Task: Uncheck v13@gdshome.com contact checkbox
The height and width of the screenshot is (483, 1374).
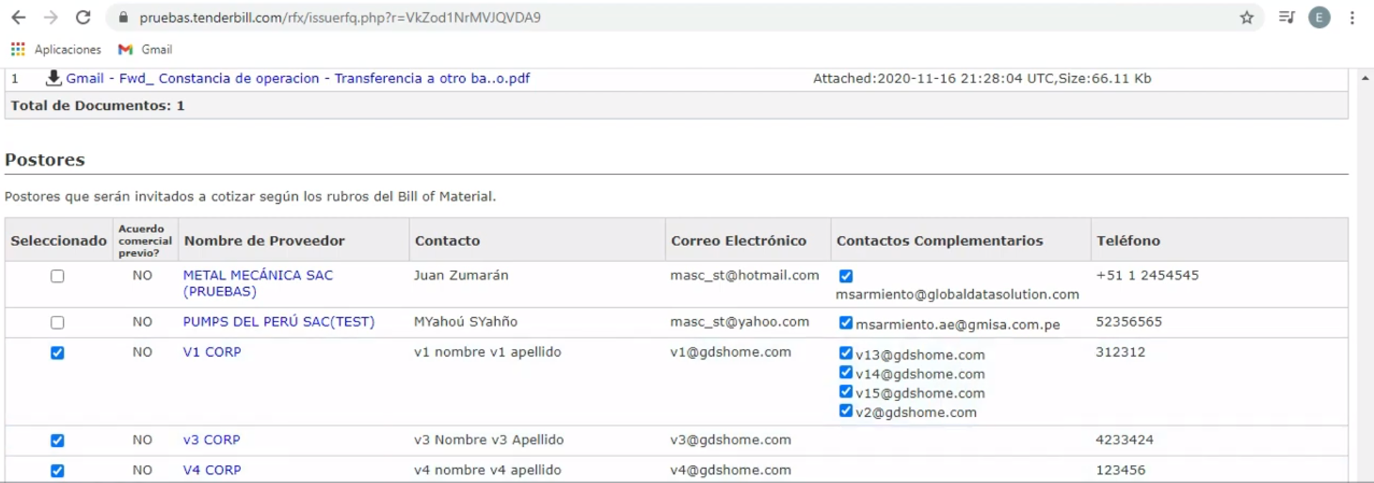Action: pyautogui.click(x=846, y=353)
